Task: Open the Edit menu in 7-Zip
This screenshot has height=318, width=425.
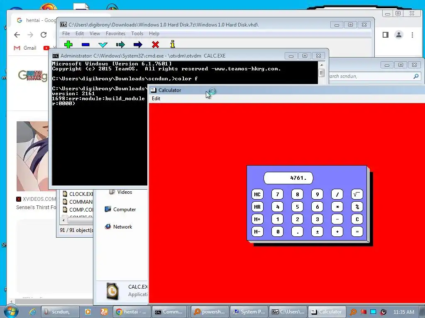Action: click(79, 34)
